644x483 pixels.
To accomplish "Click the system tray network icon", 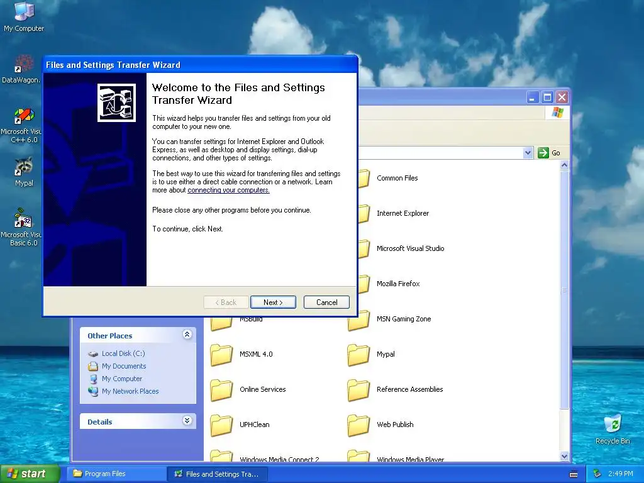I will [x=597, y=474].
